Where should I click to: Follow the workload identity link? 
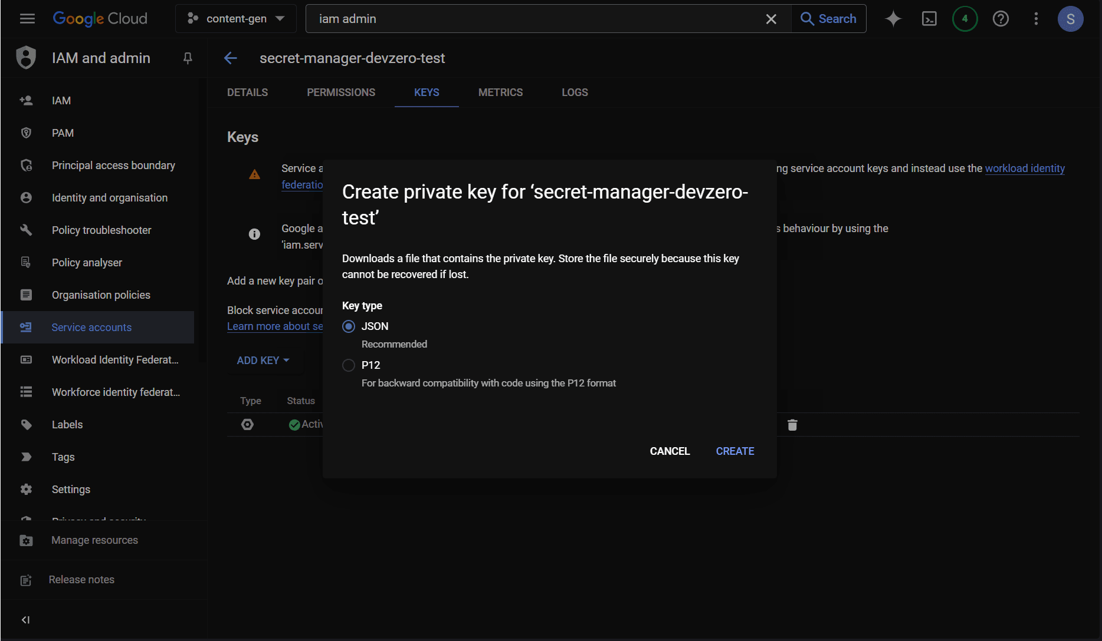tap(1025, 168)
